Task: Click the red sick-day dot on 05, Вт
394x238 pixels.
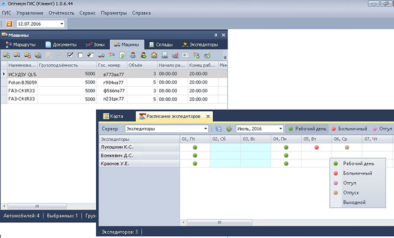Action: 317,147
